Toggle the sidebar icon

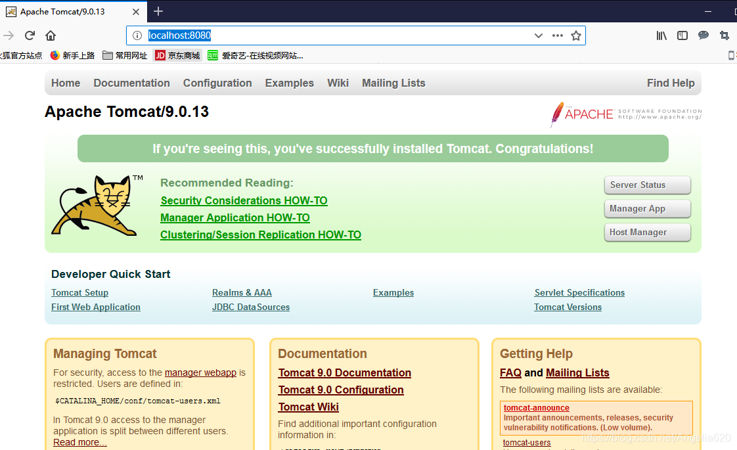click(x=682, y=35)
